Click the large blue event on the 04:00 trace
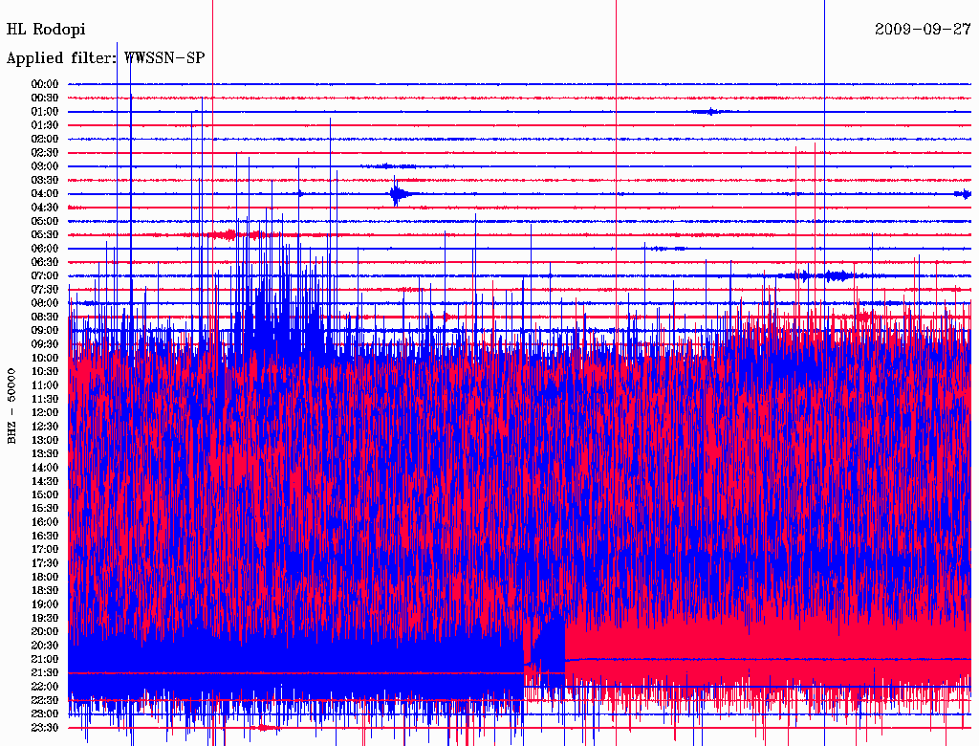979x746 pixels. (397, 194)
